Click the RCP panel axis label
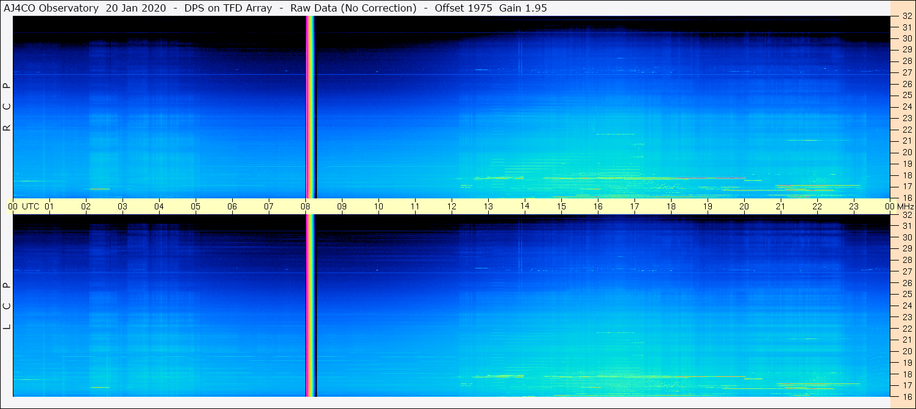 click(x=7, y=107)
